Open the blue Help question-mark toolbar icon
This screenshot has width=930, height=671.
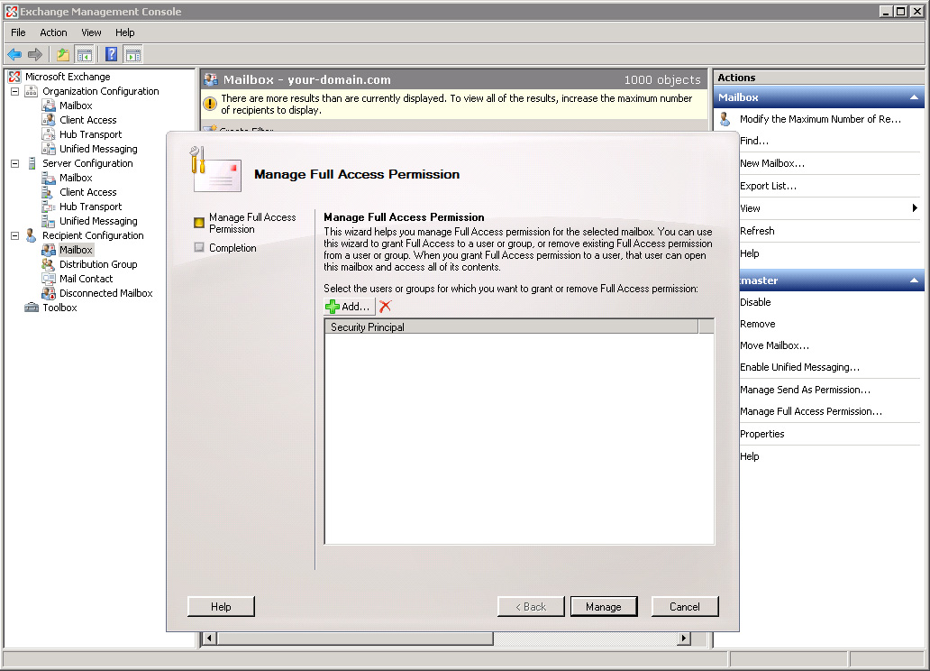click(111, 55)
